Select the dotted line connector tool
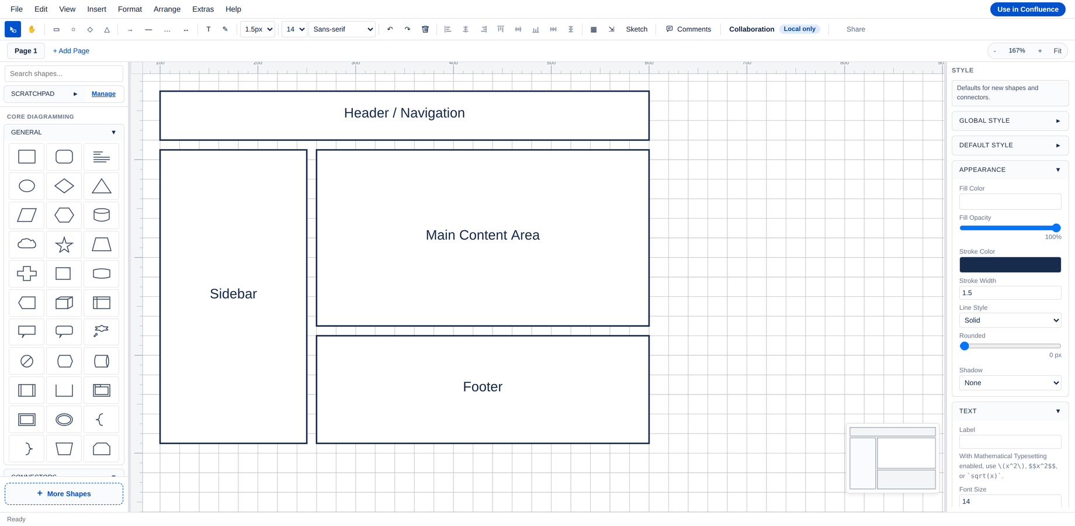Viewport: 1075px width, 526px height. pos(167,29)
